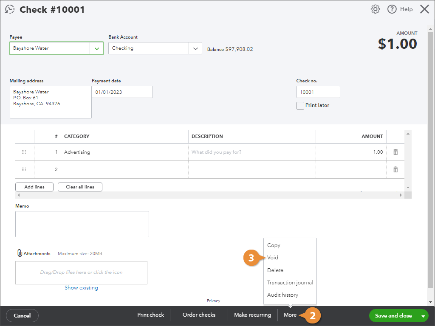This screenshot has width=435, height=326.
Task: Click the Add lines button
Action: click(34, 187)
